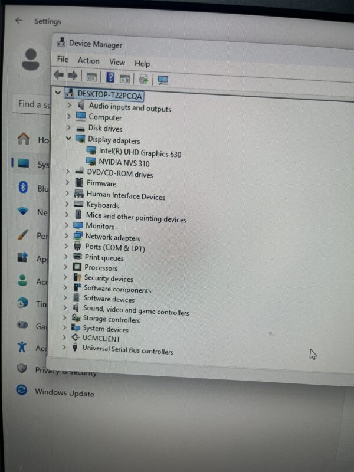Select the Monitors category label
The image size is (354, 472).
point(100,226)
